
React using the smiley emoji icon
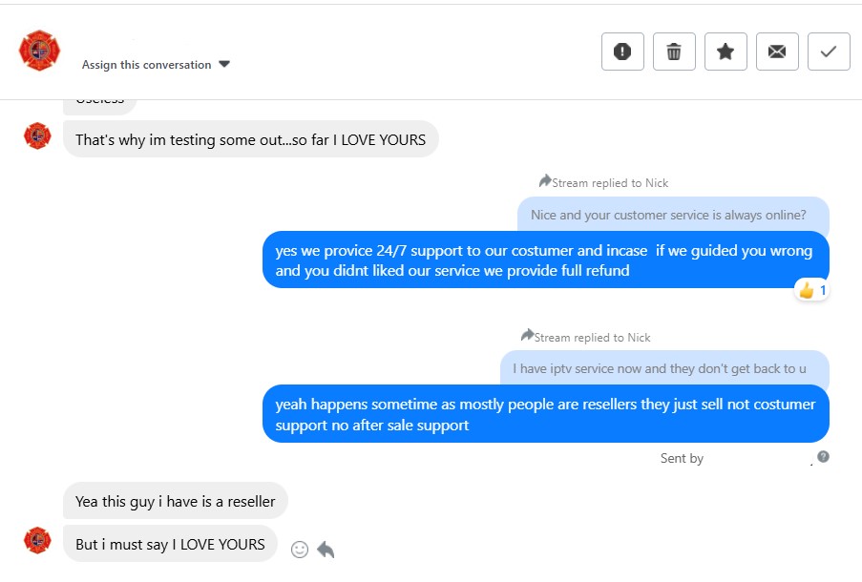300,550
